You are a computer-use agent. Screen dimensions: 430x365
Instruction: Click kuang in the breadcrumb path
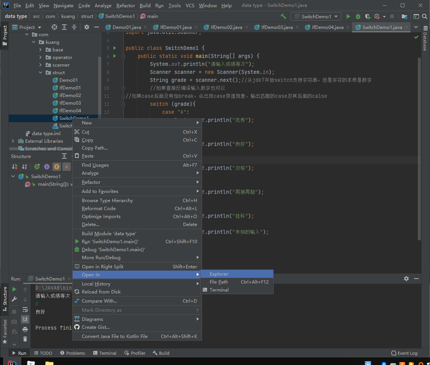68,16
